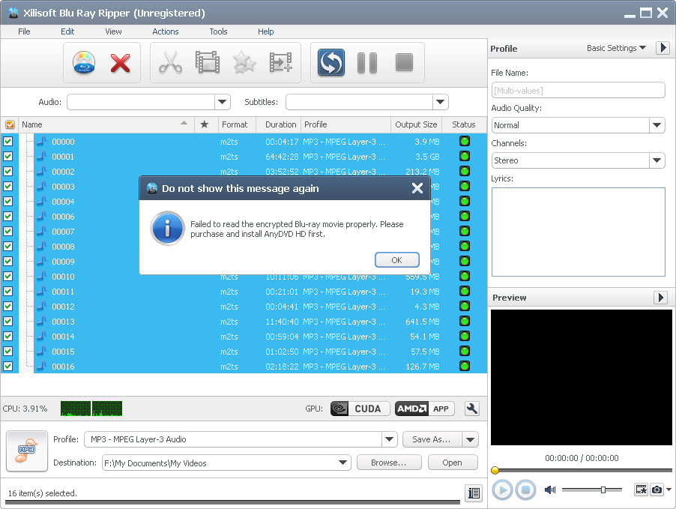
Task: Click the File Name input field
Action: click(578, 91)
